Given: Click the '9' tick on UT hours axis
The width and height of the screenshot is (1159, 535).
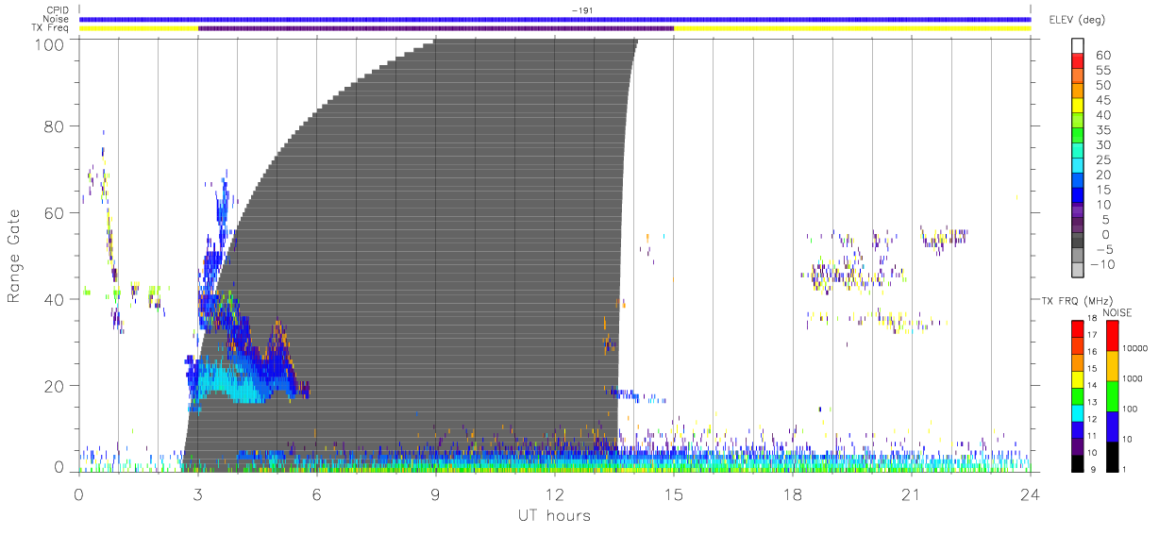Looking at the screenshot, I should [435, 494].
